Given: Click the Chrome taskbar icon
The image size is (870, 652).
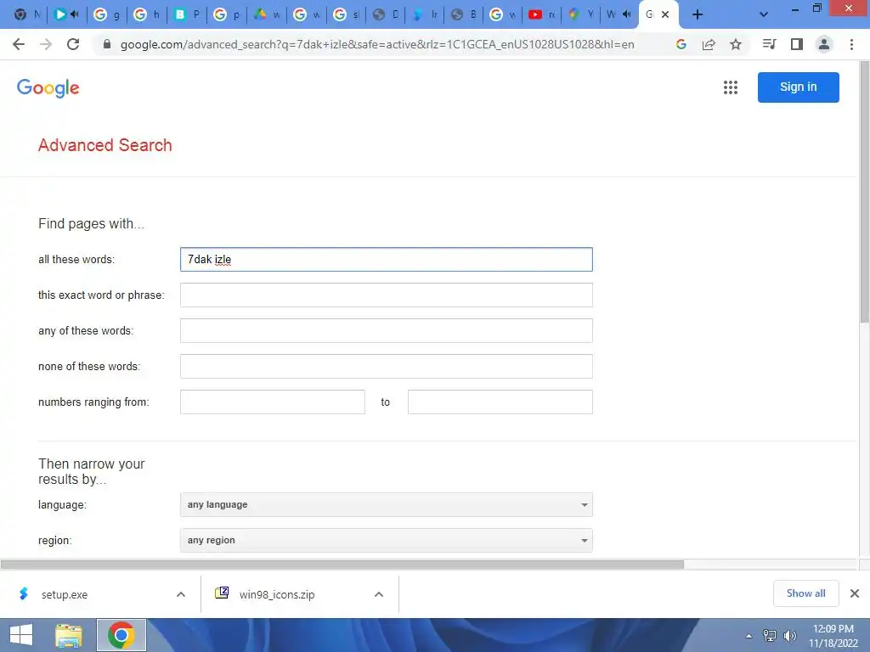Looking at the screenshot, I should click(121, 635).
